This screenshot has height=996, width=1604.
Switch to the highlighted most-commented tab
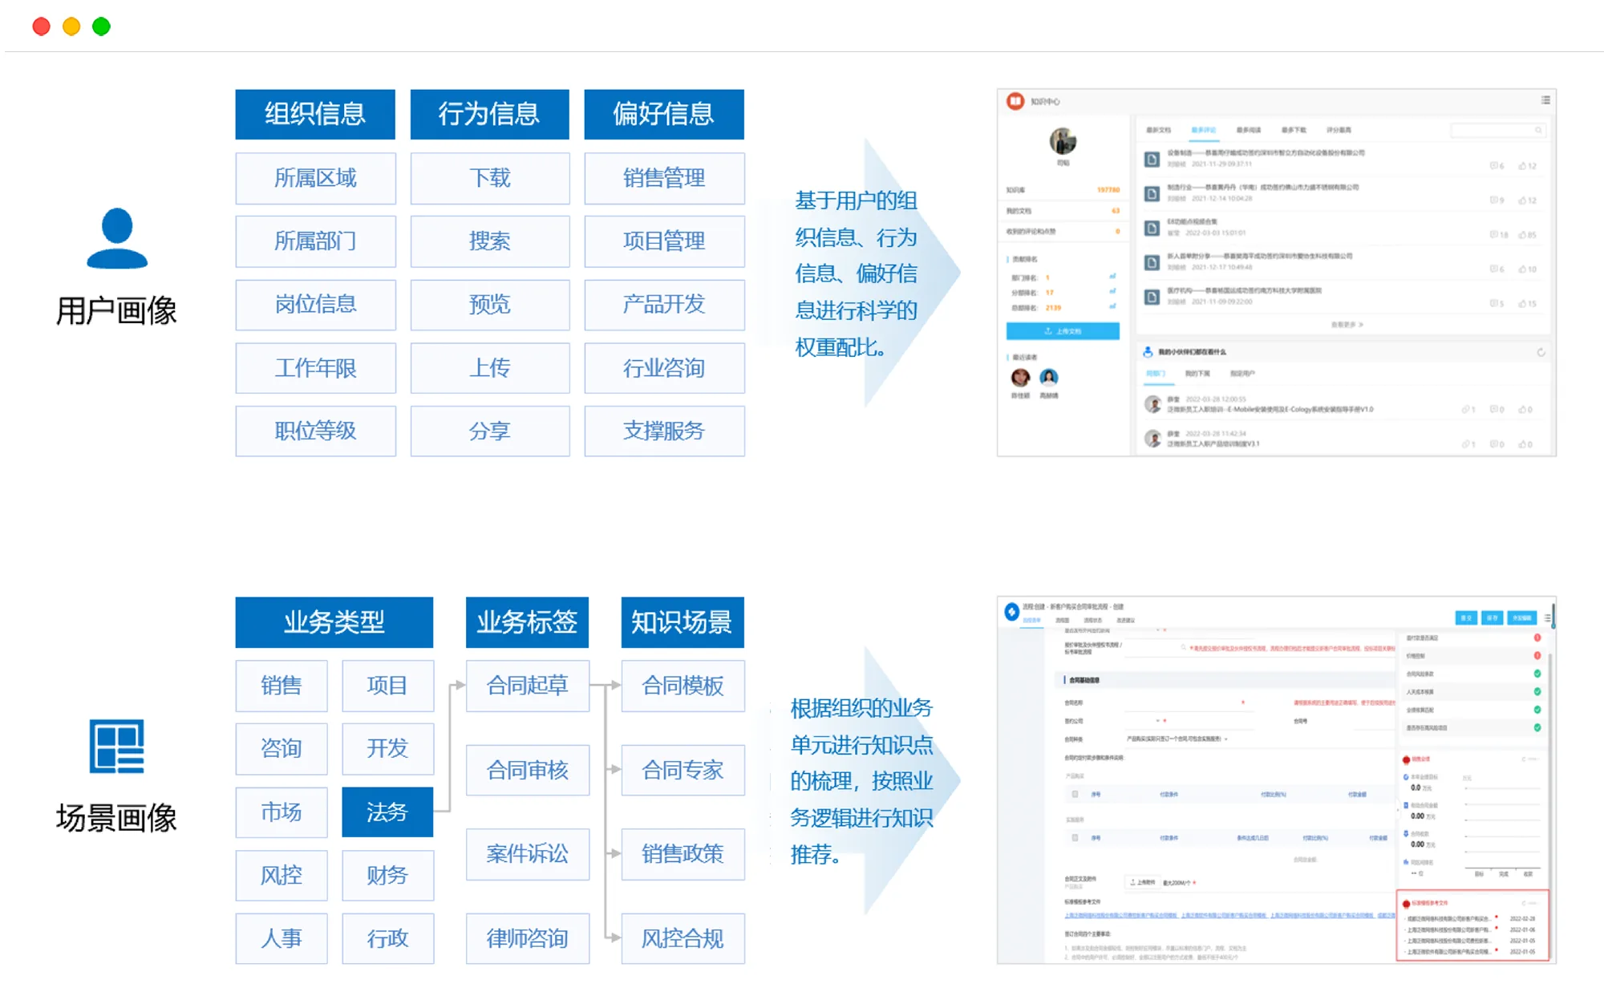point(1203,130)
